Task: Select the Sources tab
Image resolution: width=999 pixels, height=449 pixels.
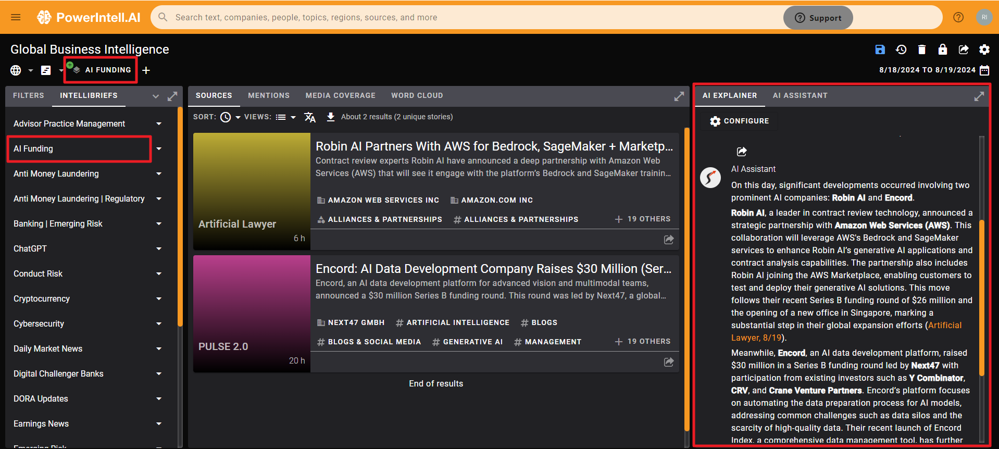Action: (x=214, y=96)
